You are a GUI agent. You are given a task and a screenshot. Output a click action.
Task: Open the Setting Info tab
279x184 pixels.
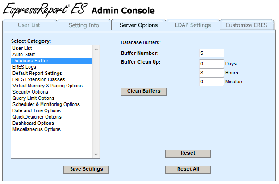point(84,25)
